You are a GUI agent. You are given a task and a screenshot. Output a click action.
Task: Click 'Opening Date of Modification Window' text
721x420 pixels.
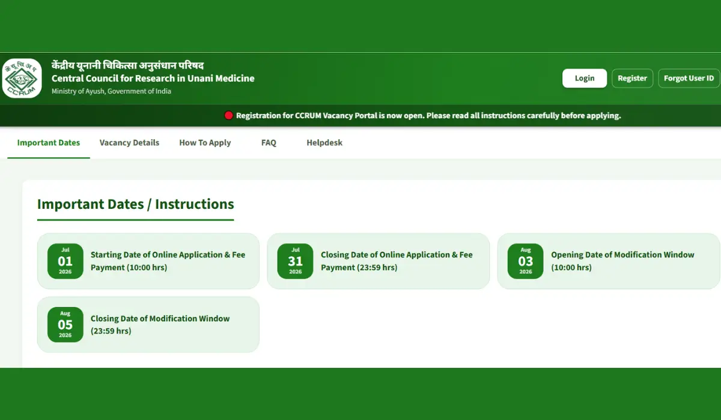(622, 261)
